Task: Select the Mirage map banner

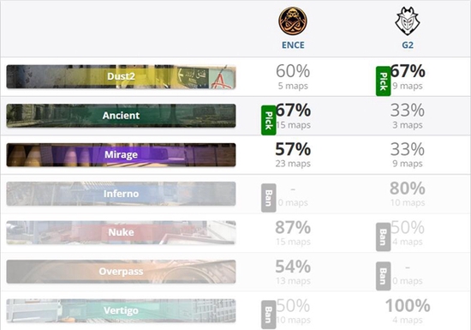Action: [x=121, y=155]
